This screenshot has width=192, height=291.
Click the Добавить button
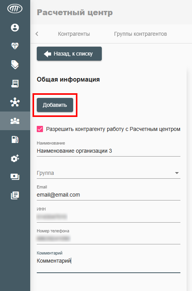55,105
